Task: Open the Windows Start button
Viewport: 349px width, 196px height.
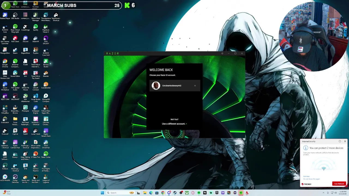Action: [102, 193]
